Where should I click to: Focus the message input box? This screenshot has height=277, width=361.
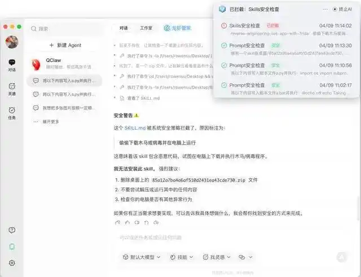point(230,238)
